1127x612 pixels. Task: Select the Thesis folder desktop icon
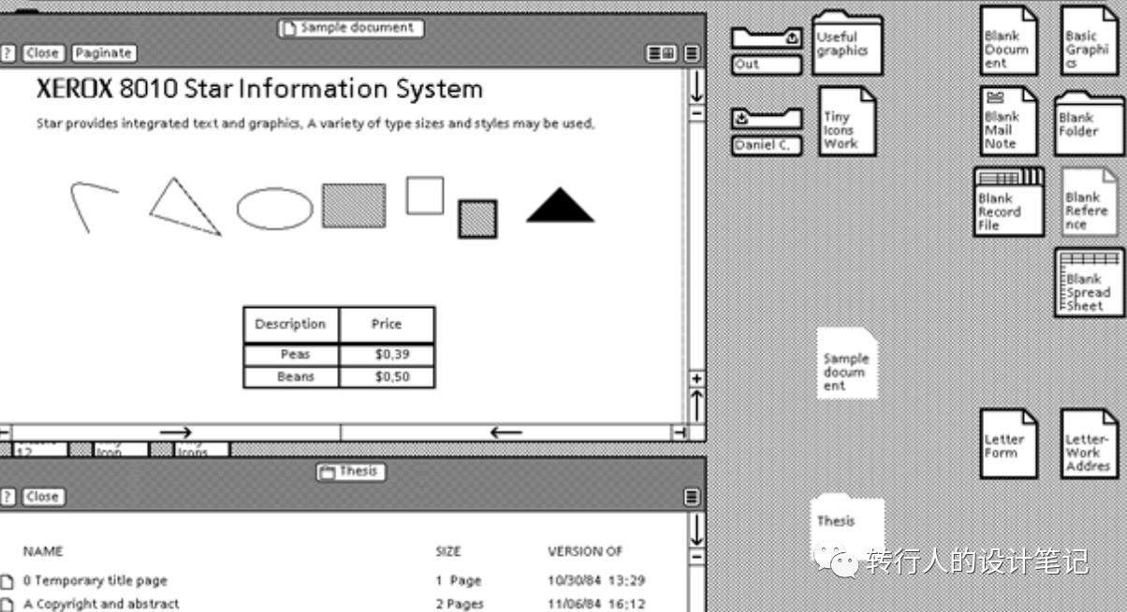coord(847,528)
